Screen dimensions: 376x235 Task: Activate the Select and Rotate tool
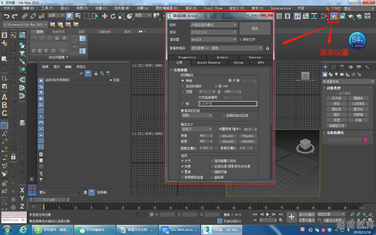coord(113,16)
